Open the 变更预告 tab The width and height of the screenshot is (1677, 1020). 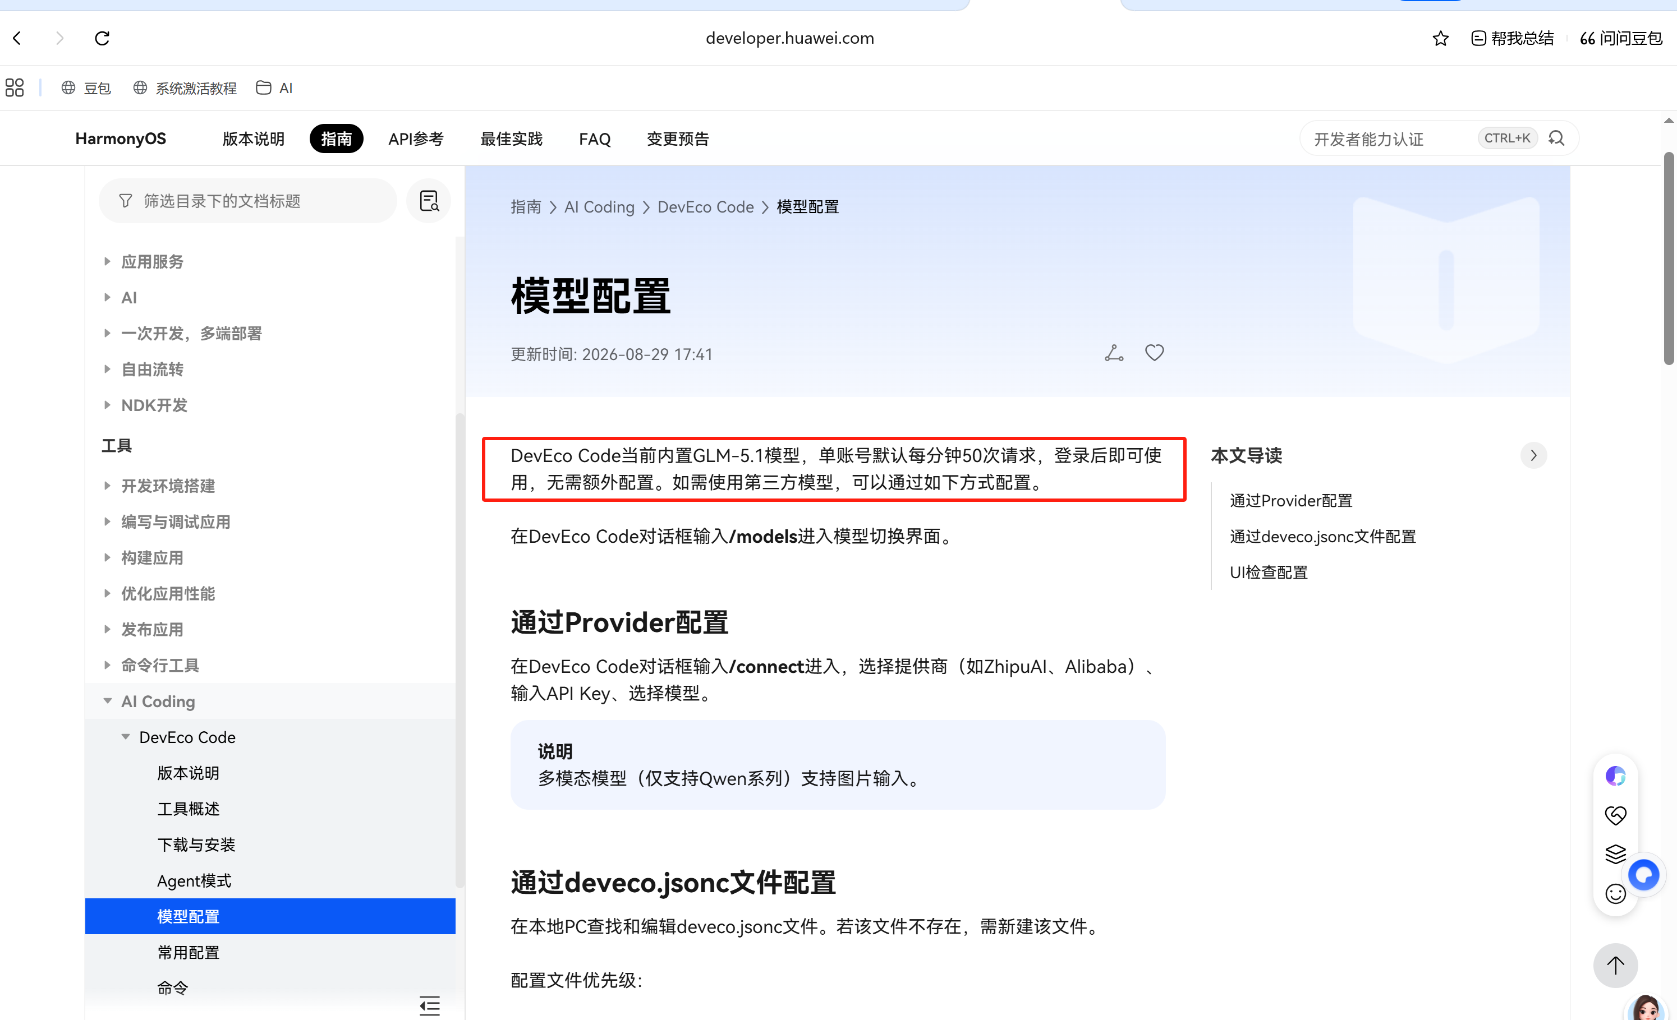pyautogui.click(x=678, y=139)
